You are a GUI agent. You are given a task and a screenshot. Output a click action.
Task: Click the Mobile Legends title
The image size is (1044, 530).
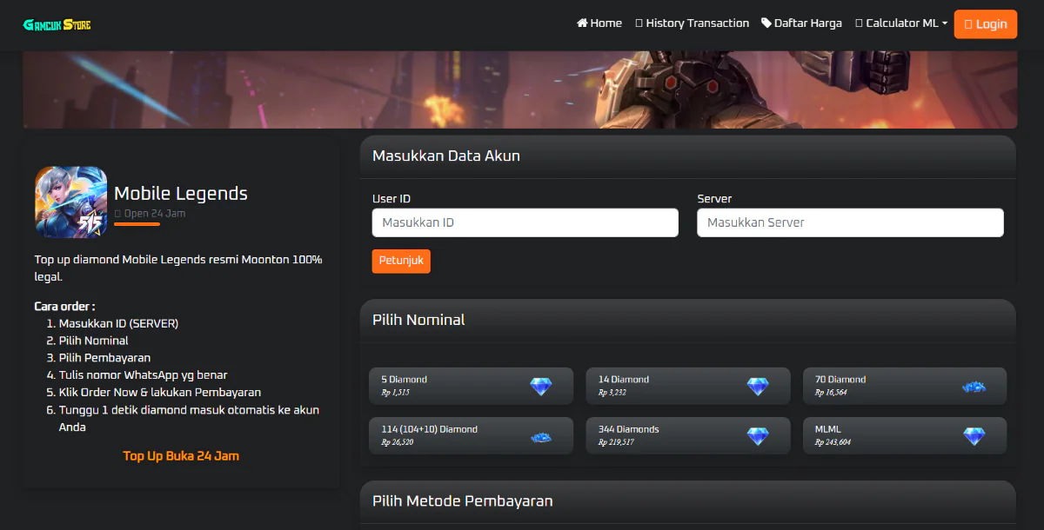181,194
